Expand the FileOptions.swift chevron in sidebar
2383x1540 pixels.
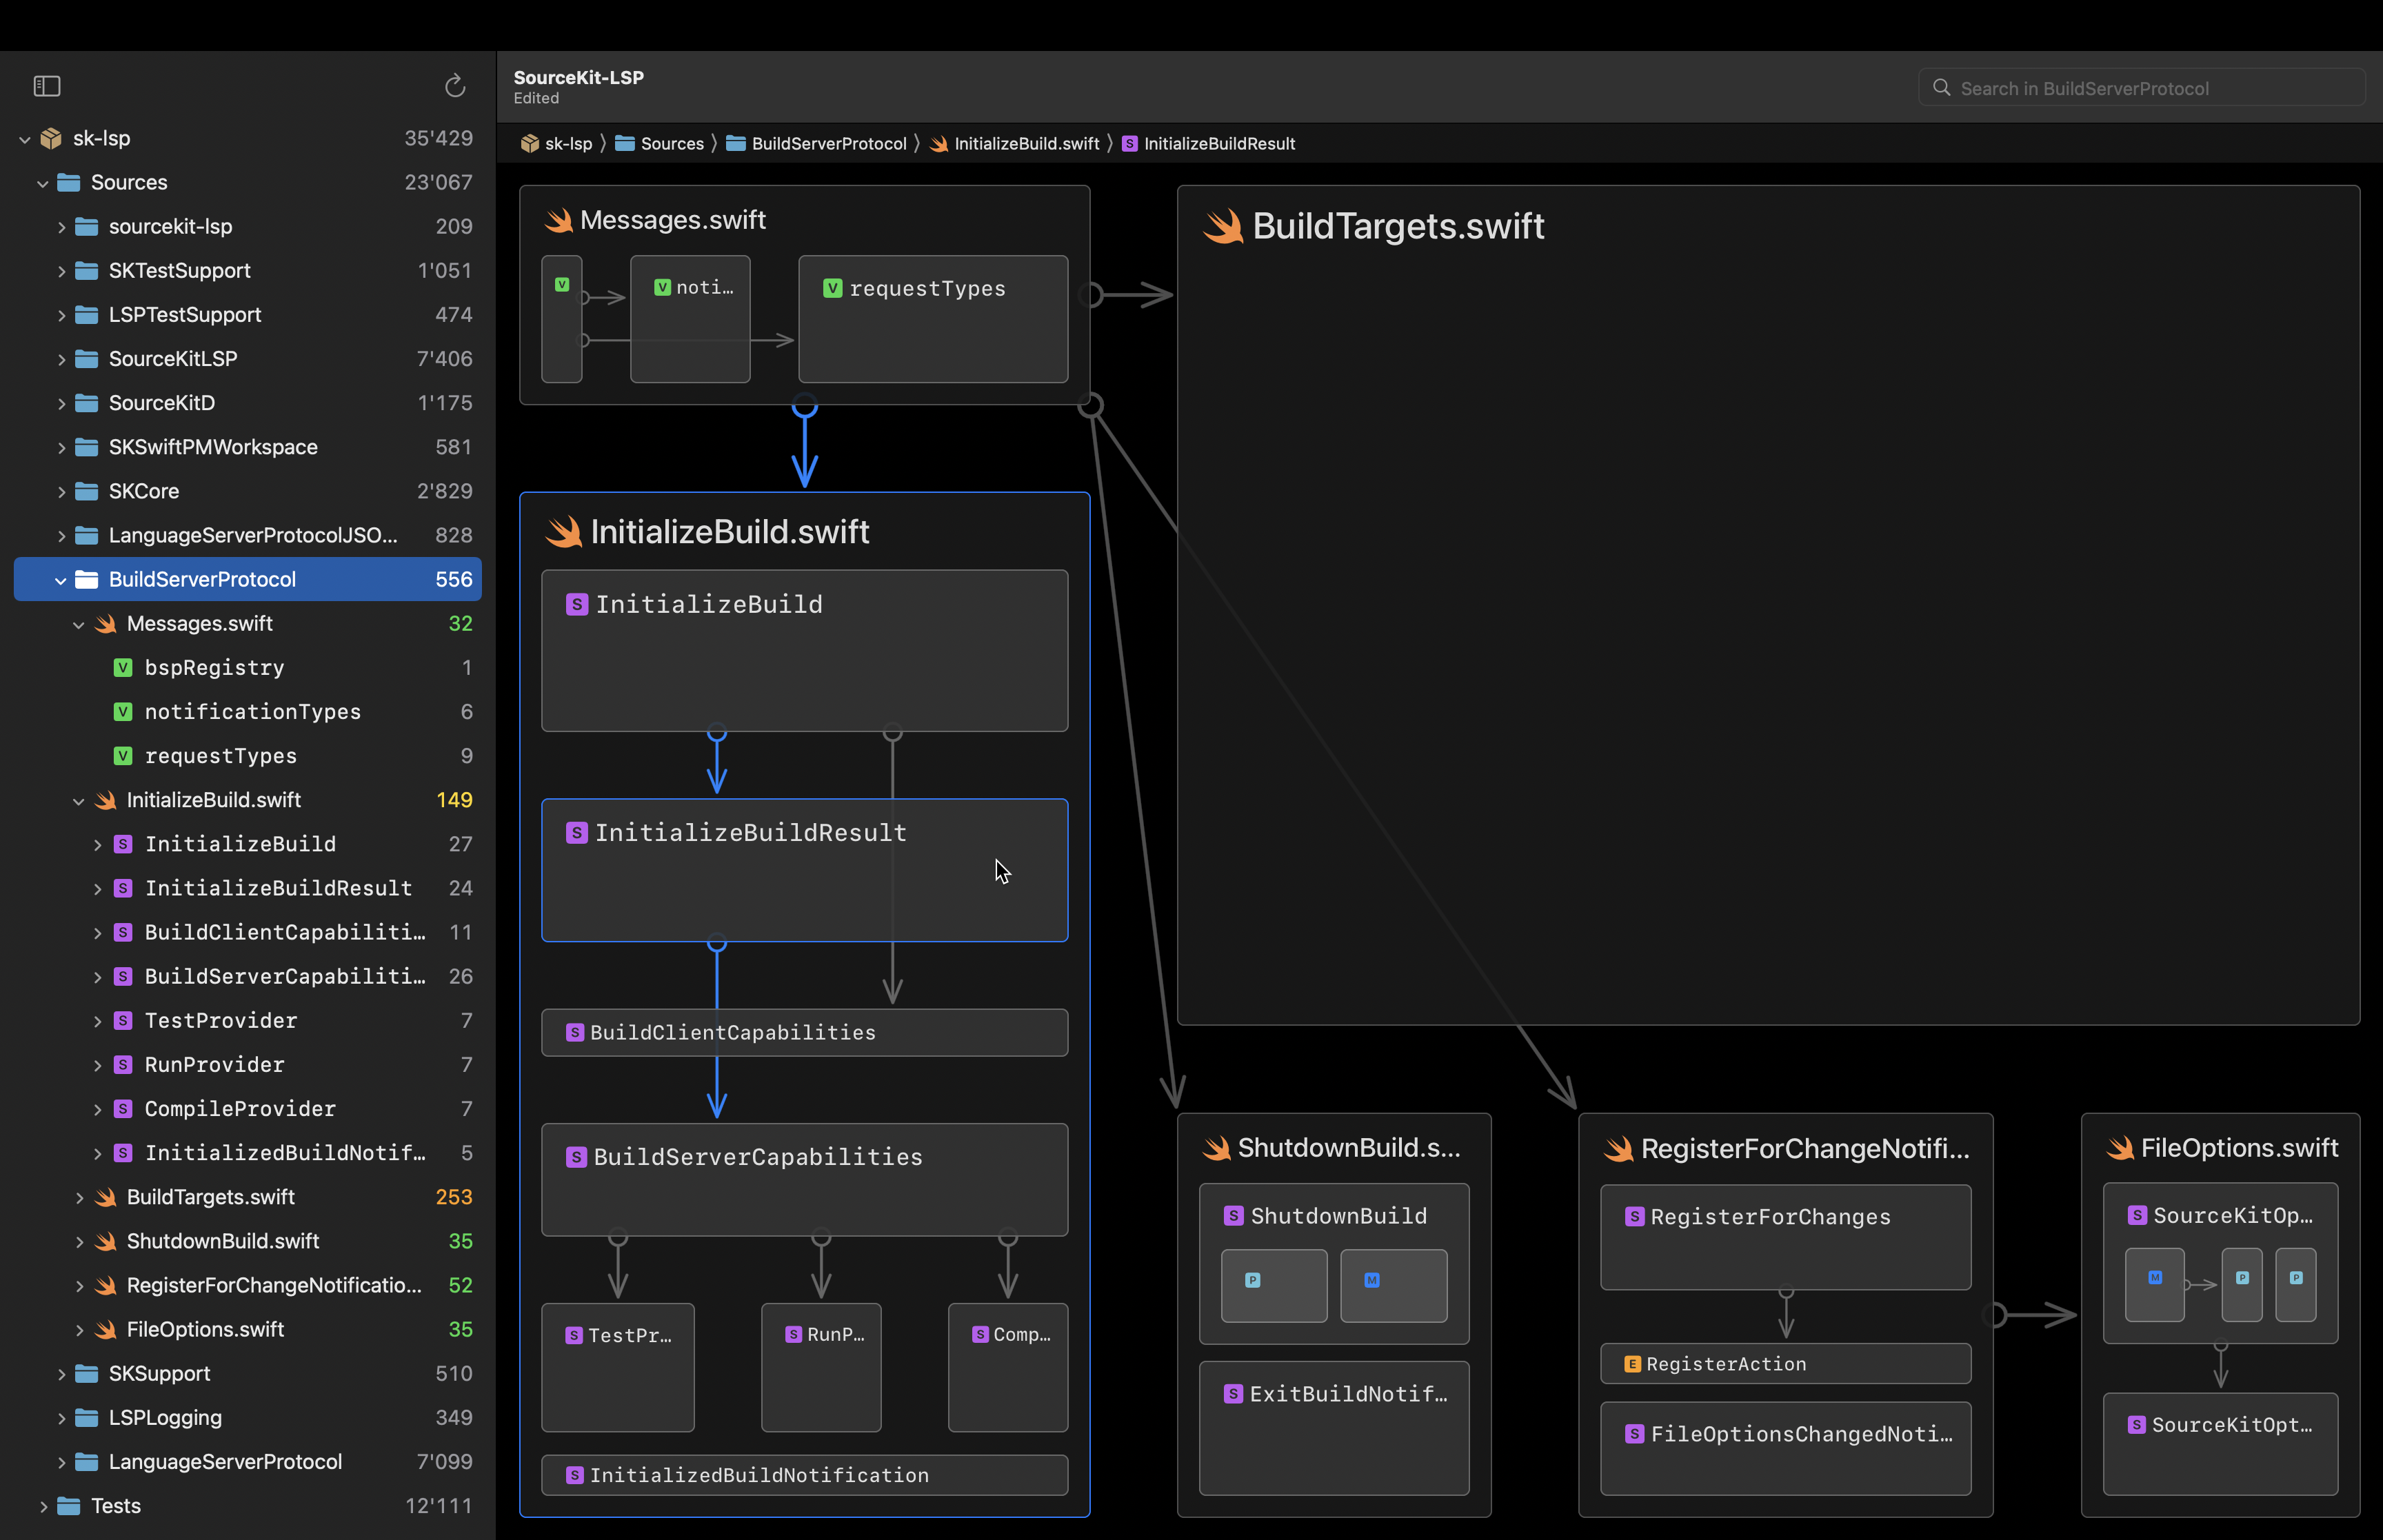(79, 1330)
